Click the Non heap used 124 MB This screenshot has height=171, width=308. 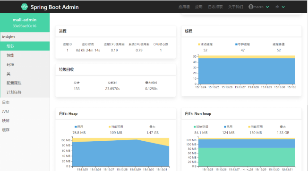coord(228,133)
